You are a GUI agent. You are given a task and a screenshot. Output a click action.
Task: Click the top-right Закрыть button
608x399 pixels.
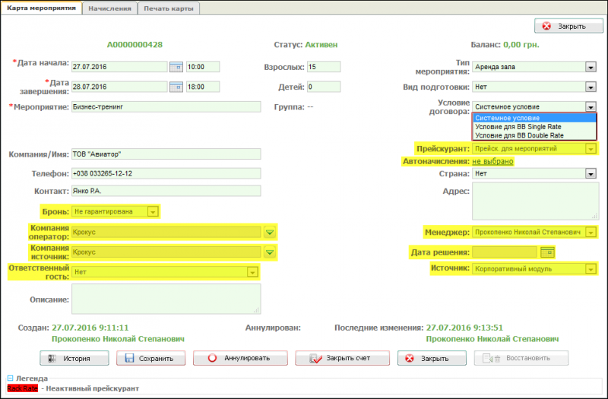point(568,26)
